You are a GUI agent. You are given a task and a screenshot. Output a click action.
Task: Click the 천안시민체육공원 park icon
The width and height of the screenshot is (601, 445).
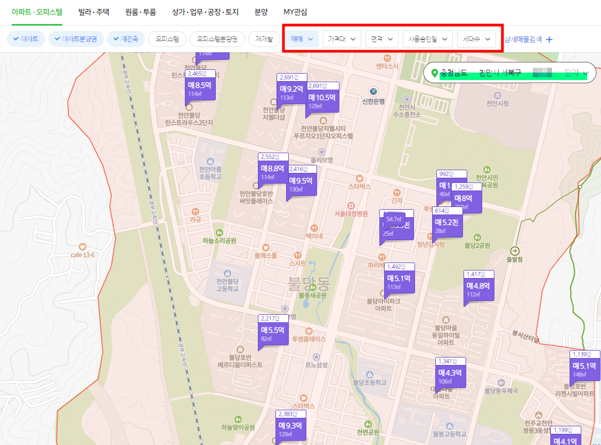click(487, 169)
